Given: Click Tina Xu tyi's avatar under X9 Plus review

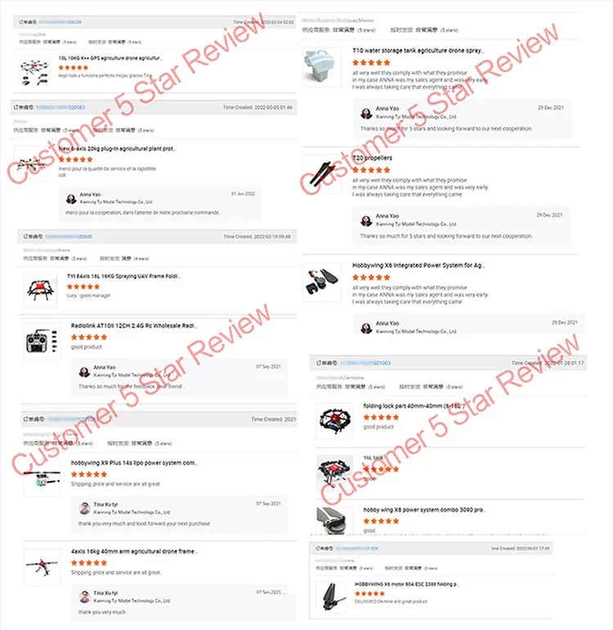Looking at the screenshot, I should [x=85, y=508].
